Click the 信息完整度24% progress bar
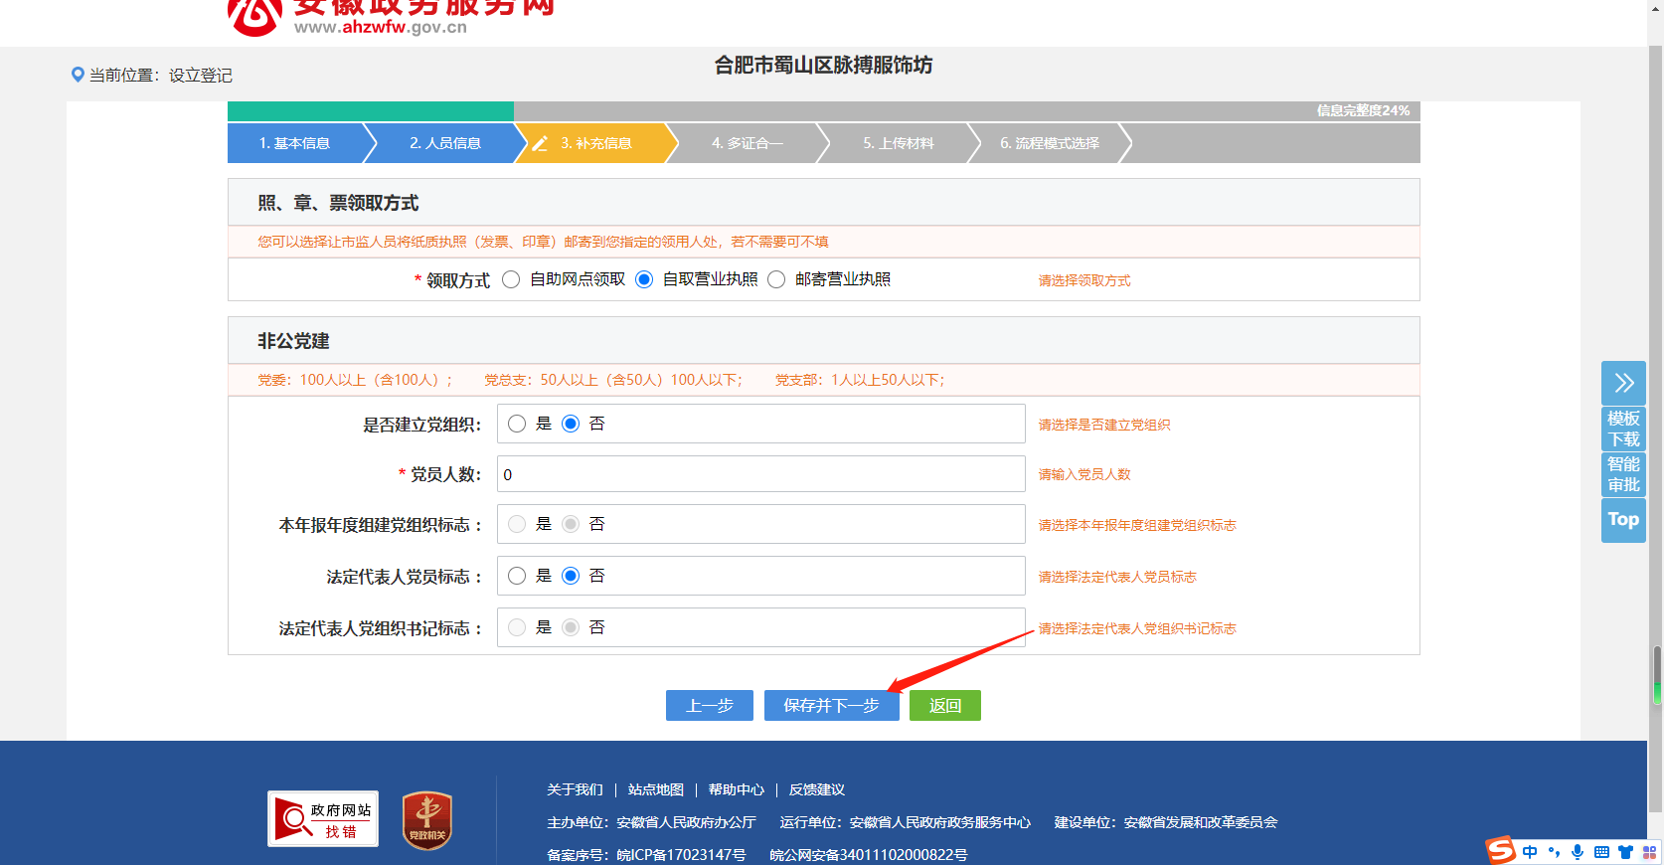1664x865 pixels. pyautogui.click(x=824, y=110)
